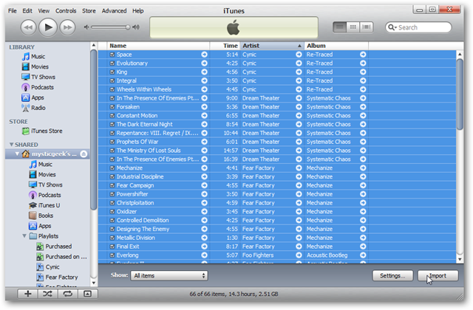Collapse the Playlists folder in sidebar
This screenshot has width=473, height=310.
24,236
